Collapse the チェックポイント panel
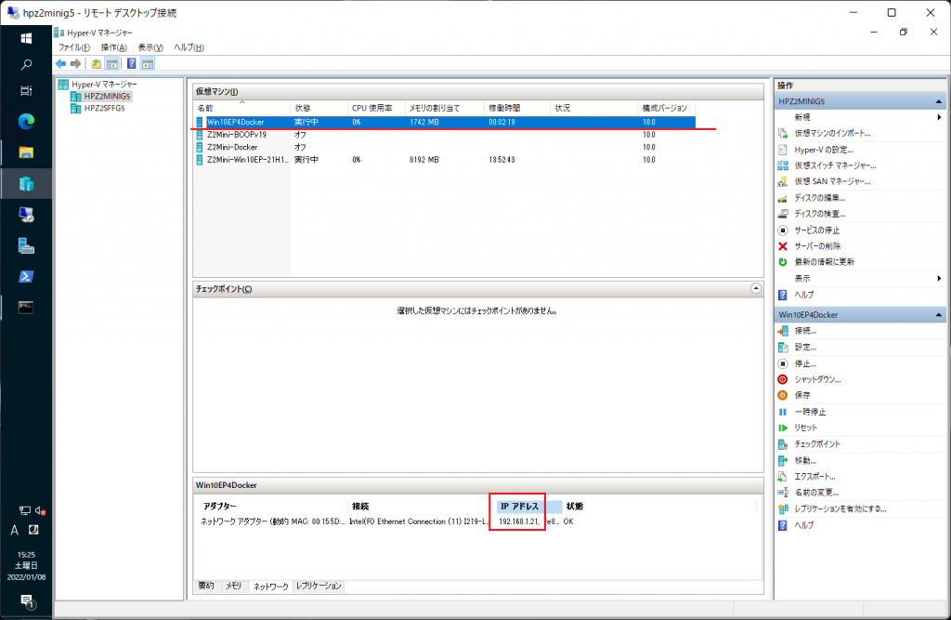Screen dimensions: 951x620 coord(756,288)
